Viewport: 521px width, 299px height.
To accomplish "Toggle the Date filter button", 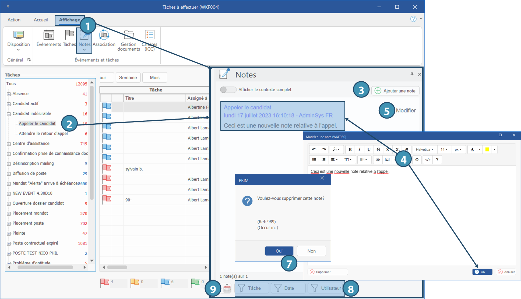I will pos(288,288).
